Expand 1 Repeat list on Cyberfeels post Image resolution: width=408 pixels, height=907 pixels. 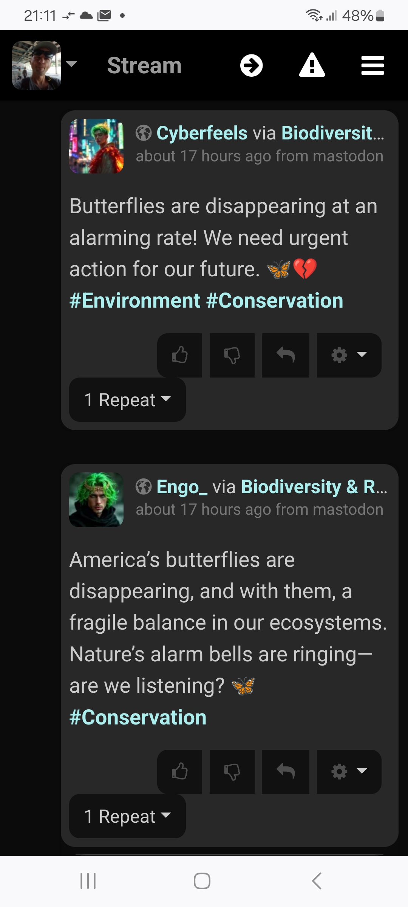[127, 400]
